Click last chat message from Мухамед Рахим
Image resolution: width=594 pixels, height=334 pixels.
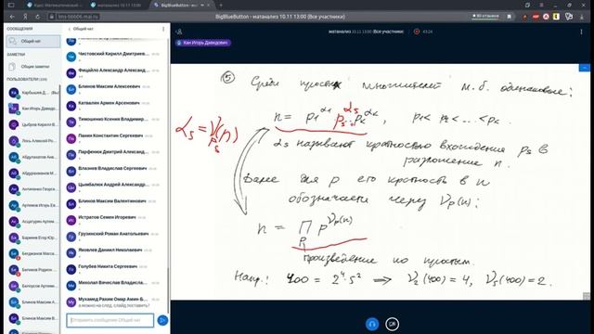coord(113,302)
